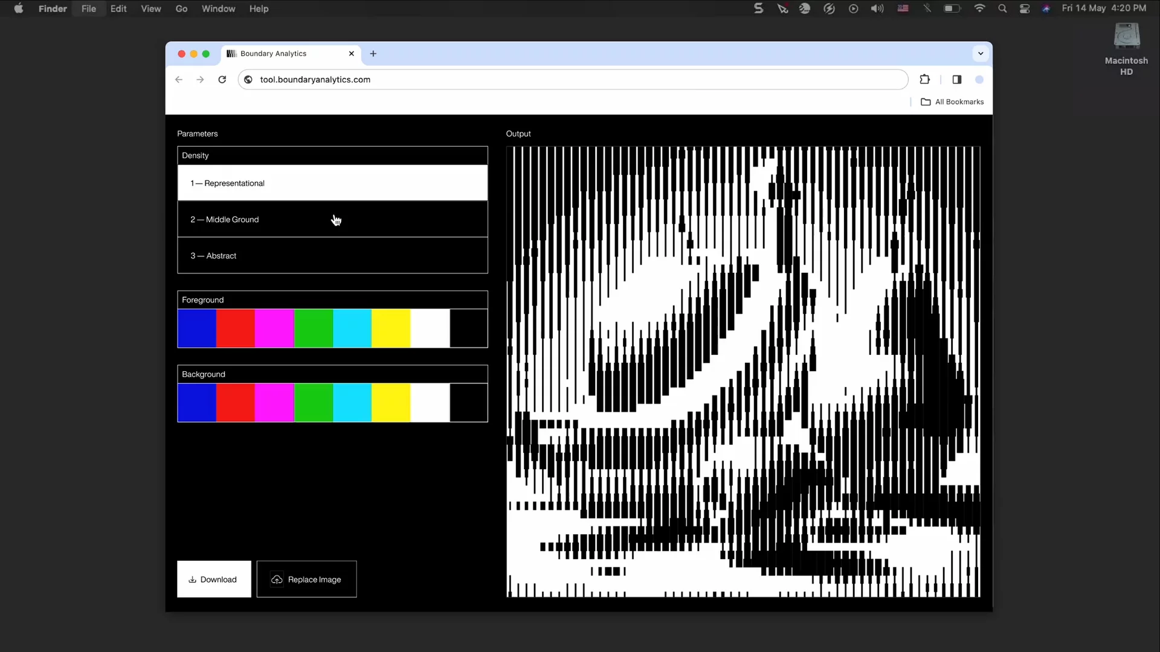Switch to the Boundary Analytics tab
The width and height of the screenshot is (1160, 652).
click(284, 54)
